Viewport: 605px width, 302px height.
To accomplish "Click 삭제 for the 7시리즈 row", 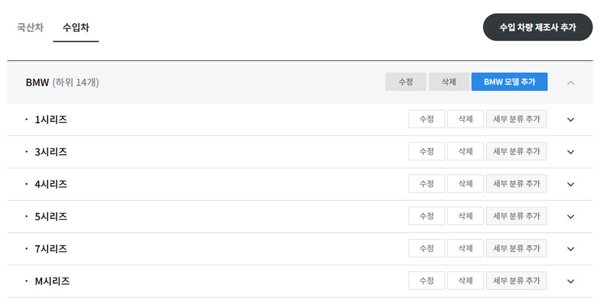I will click(x=466, y=248).
